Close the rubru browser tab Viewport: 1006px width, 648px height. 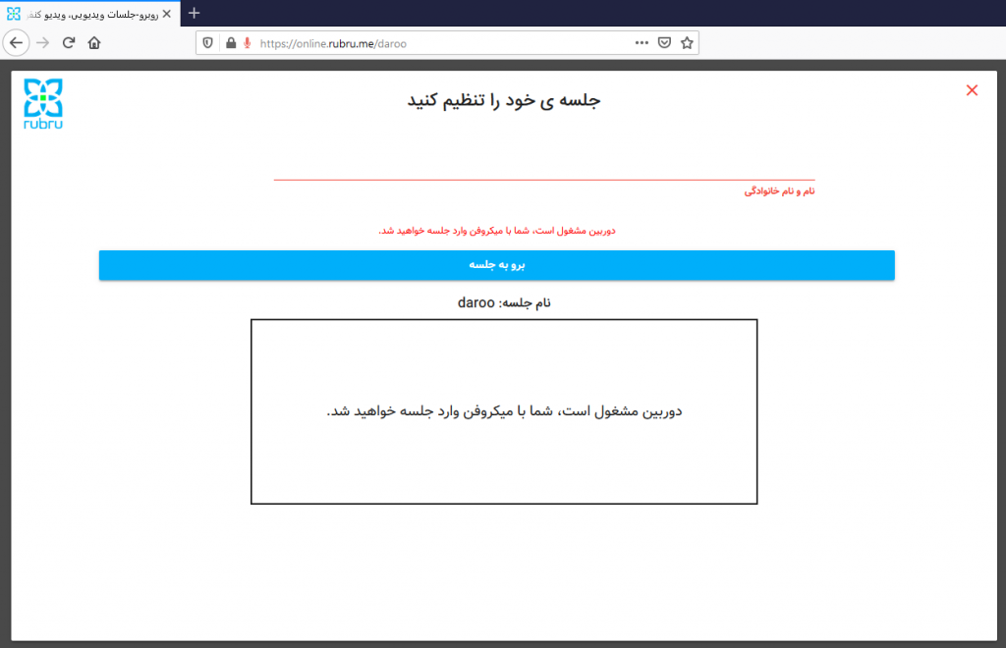167,14
